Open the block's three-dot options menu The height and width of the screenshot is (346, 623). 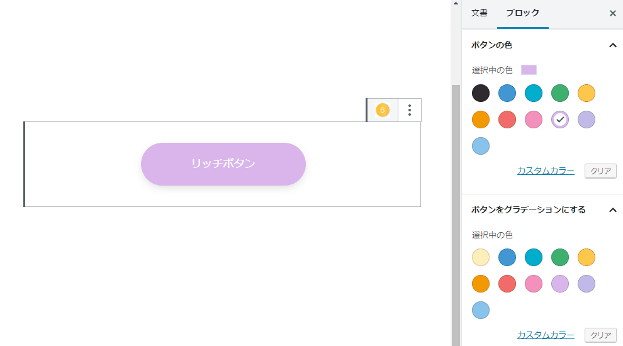click(409, 110)
